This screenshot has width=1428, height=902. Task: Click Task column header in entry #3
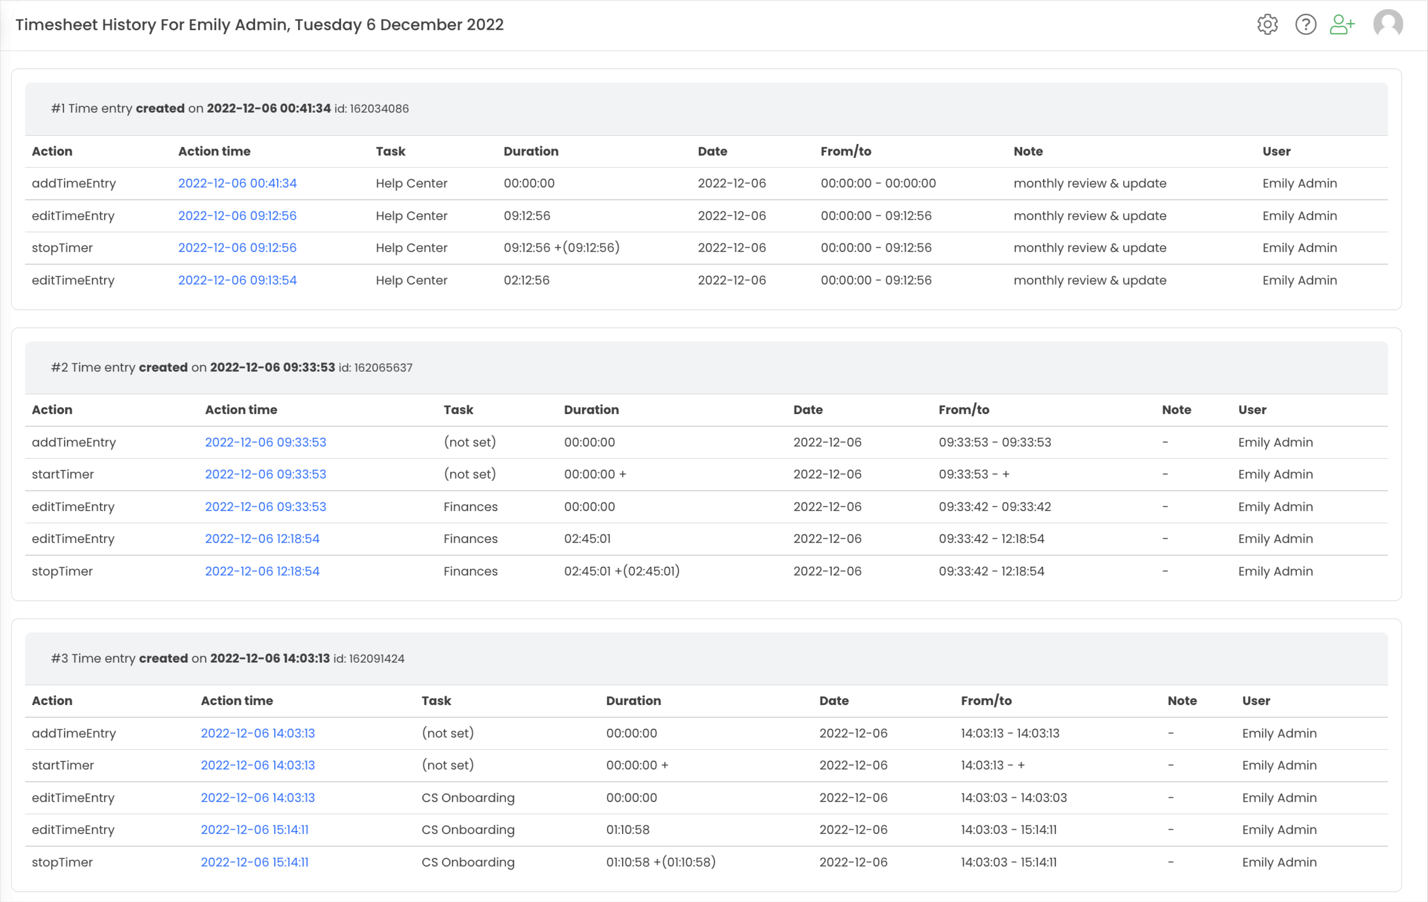[436, 701]
